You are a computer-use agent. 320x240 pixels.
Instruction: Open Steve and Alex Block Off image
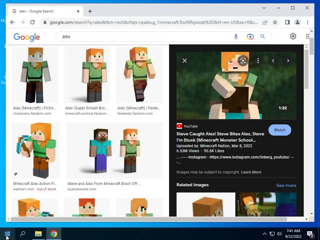[114, 151]
